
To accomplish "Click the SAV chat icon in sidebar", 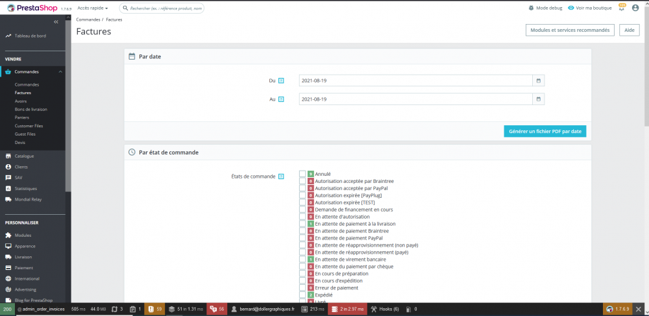I will point(8,177).
